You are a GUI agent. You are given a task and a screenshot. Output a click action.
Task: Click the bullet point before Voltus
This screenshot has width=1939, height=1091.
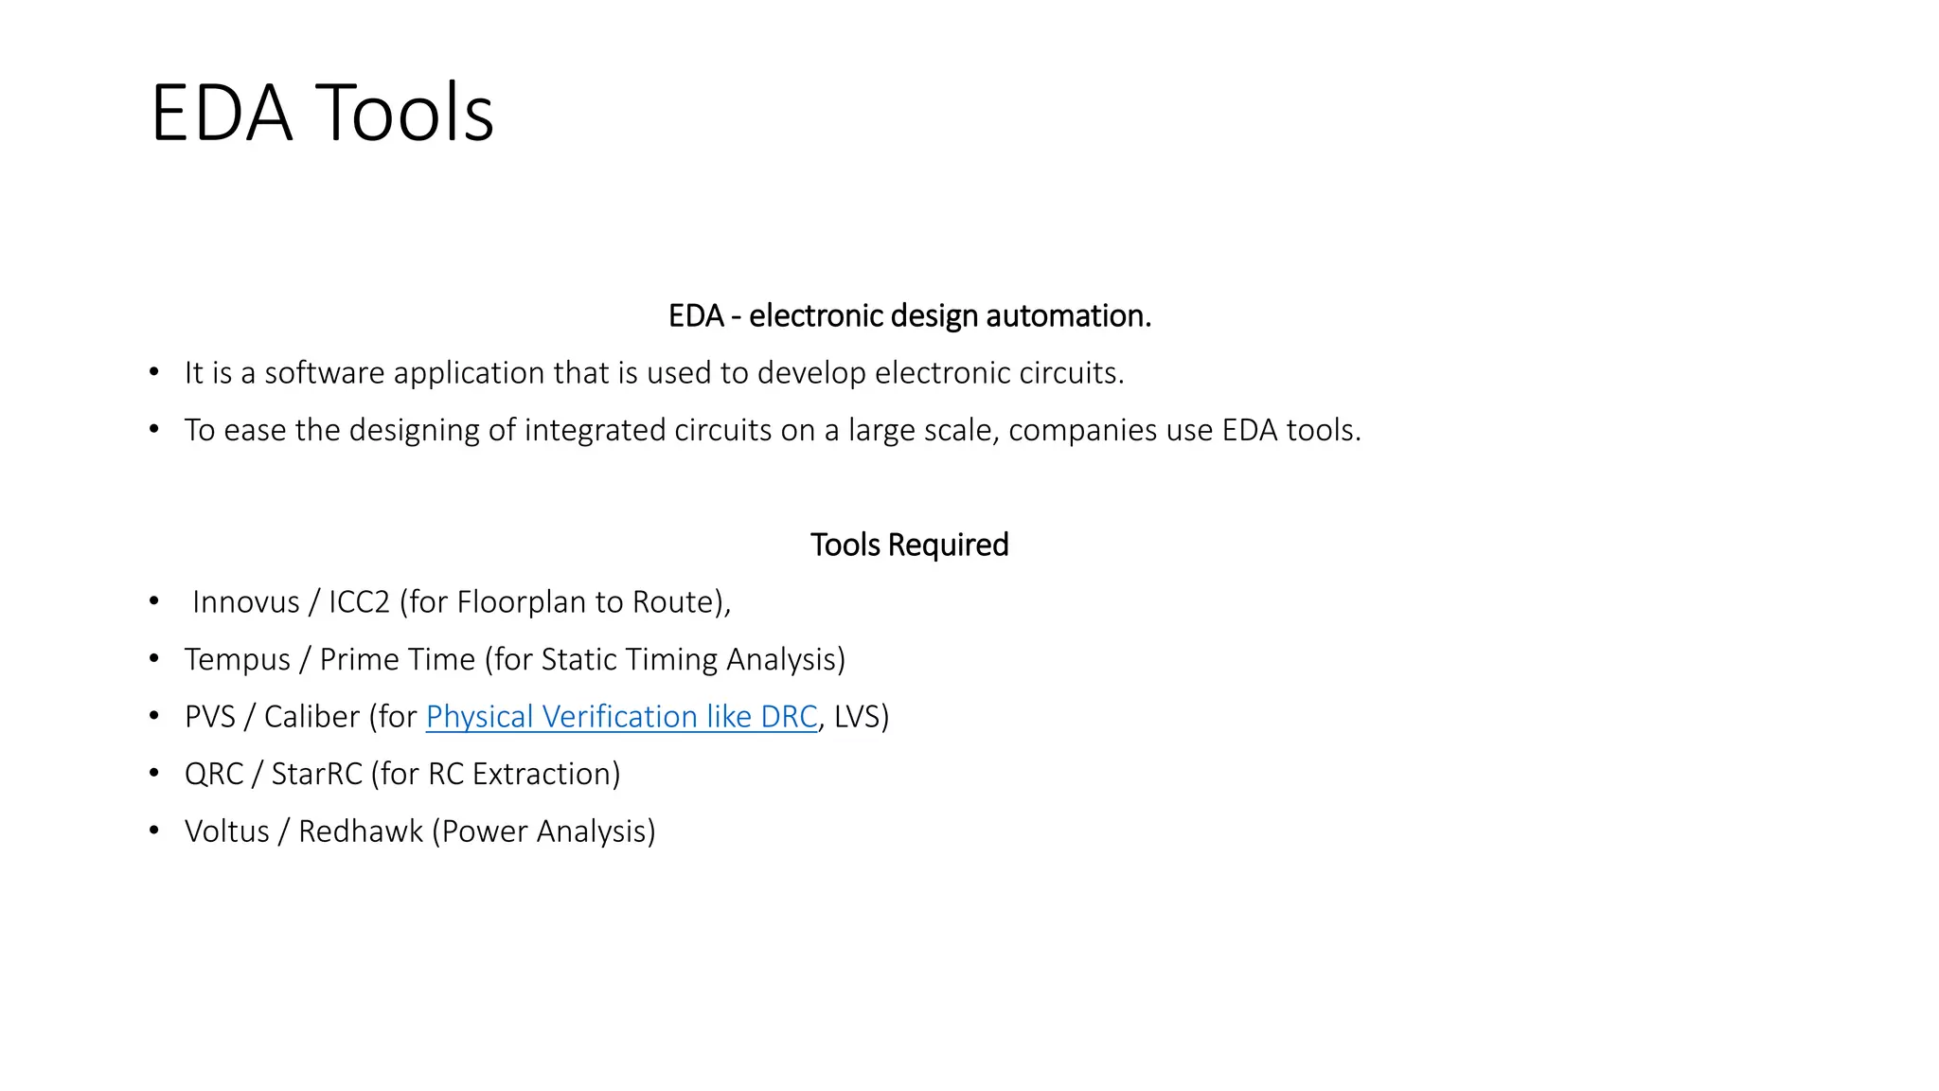pos(154,832)
